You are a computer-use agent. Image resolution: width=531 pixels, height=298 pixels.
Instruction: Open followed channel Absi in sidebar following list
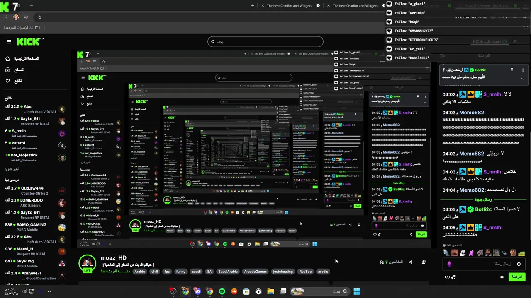pos(35,109)
